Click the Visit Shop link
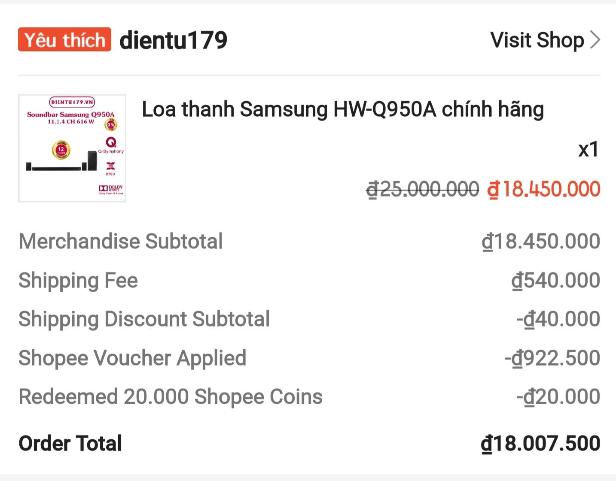The image size is (616, 481). (537, 40)
